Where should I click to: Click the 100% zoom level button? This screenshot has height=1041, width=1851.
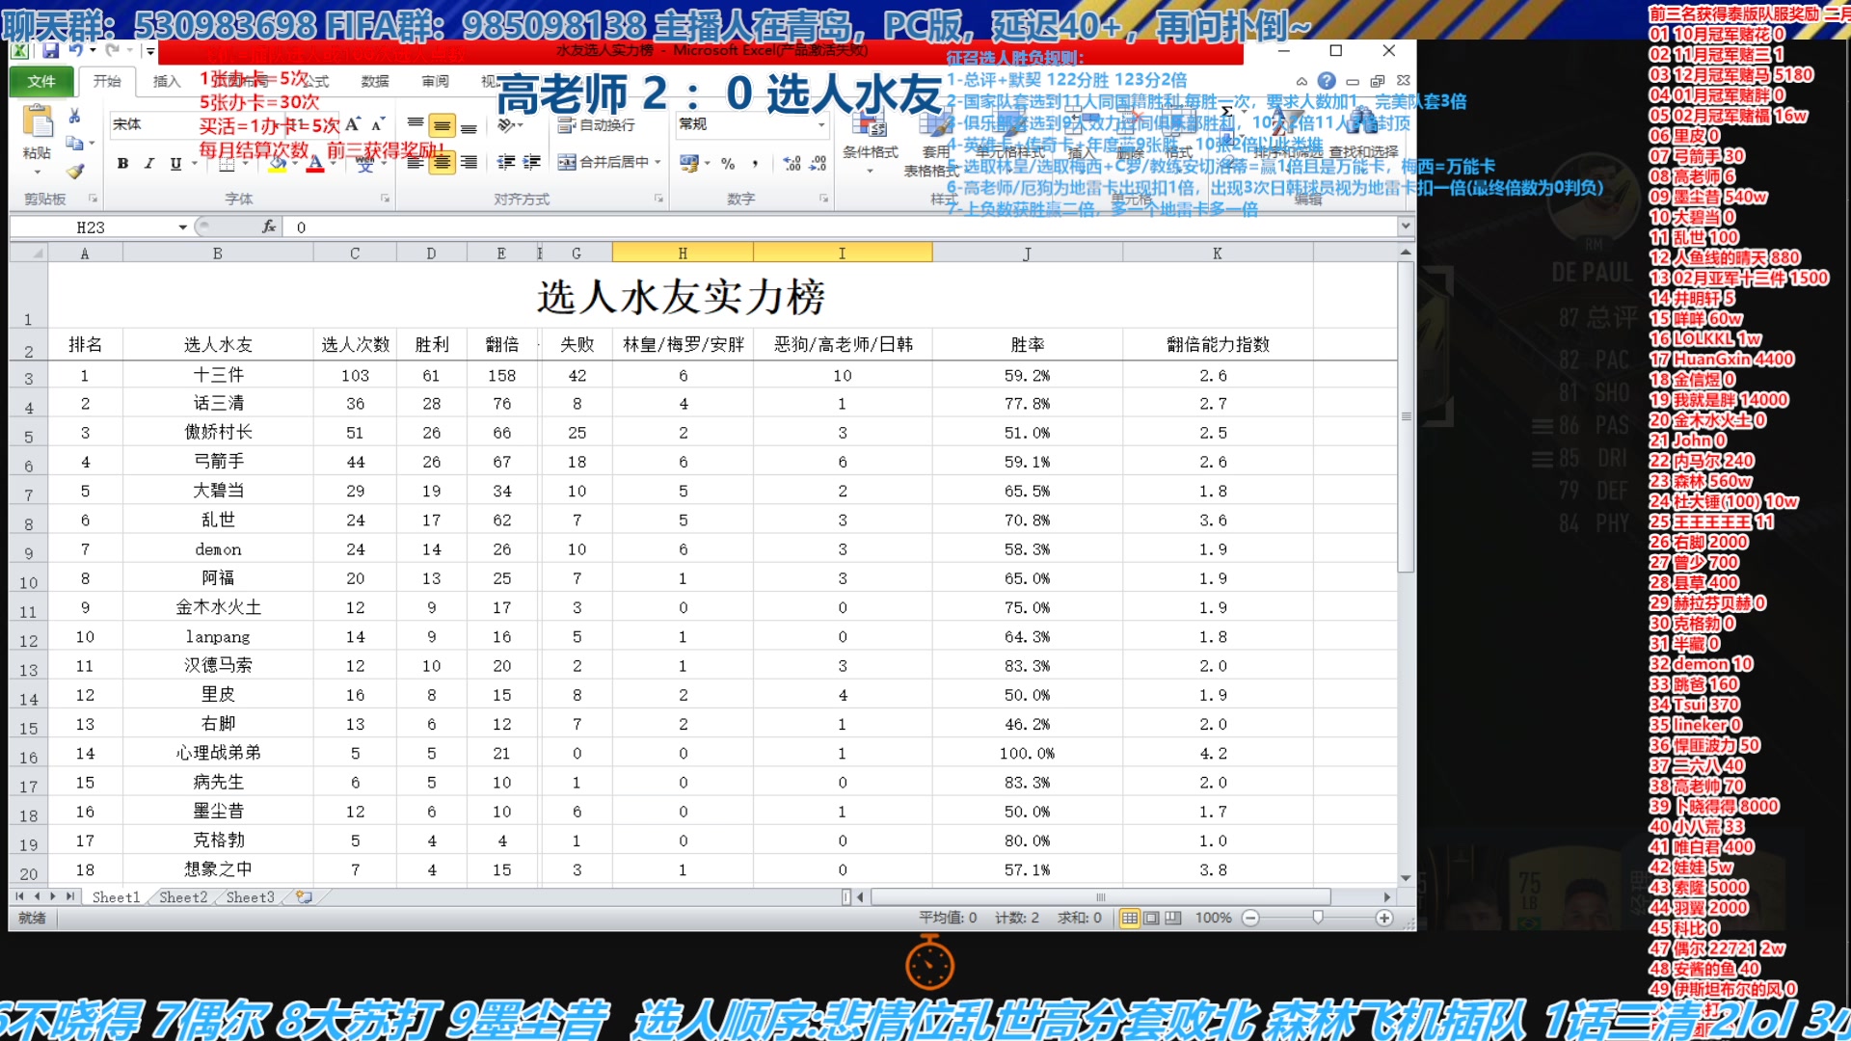click(x=1213, y=918)
